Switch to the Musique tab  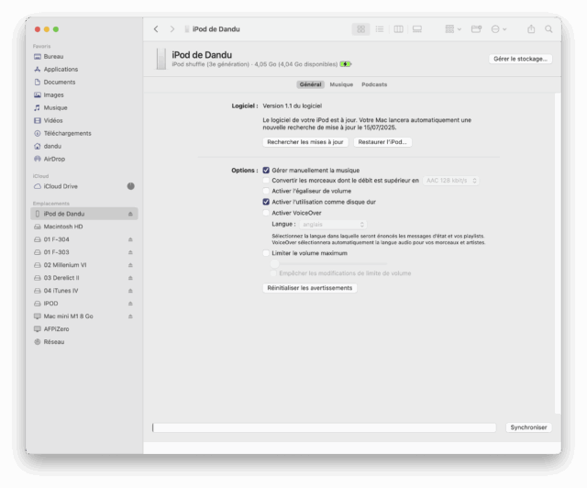(x=341, y=84)
